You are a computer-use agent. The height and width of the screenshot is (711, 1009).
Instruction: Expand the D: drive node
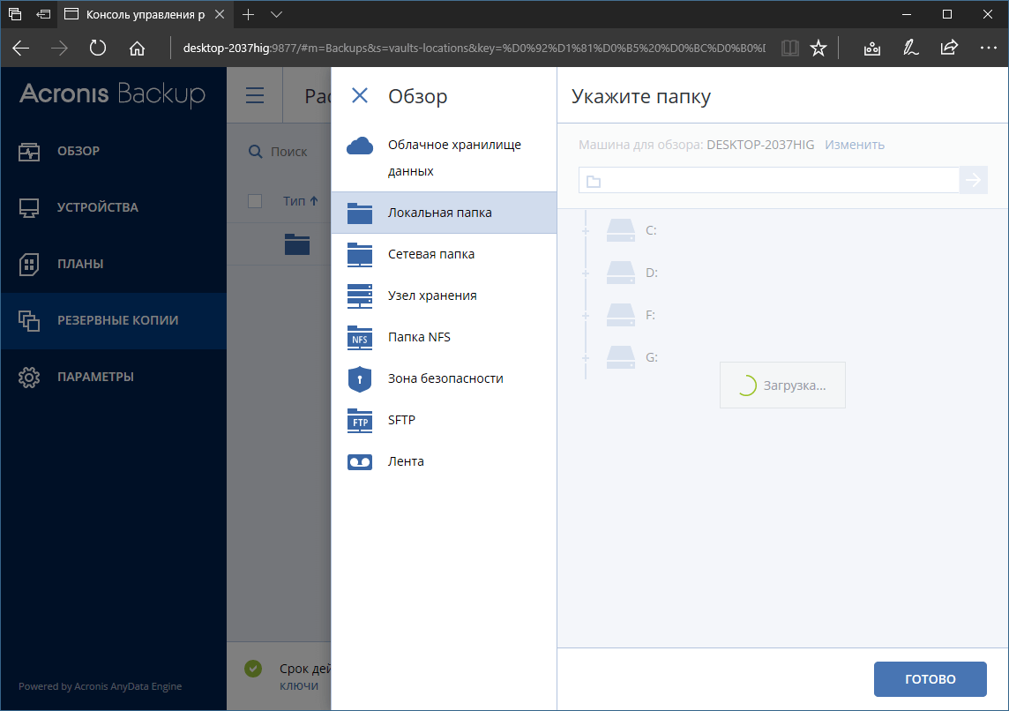586,273
